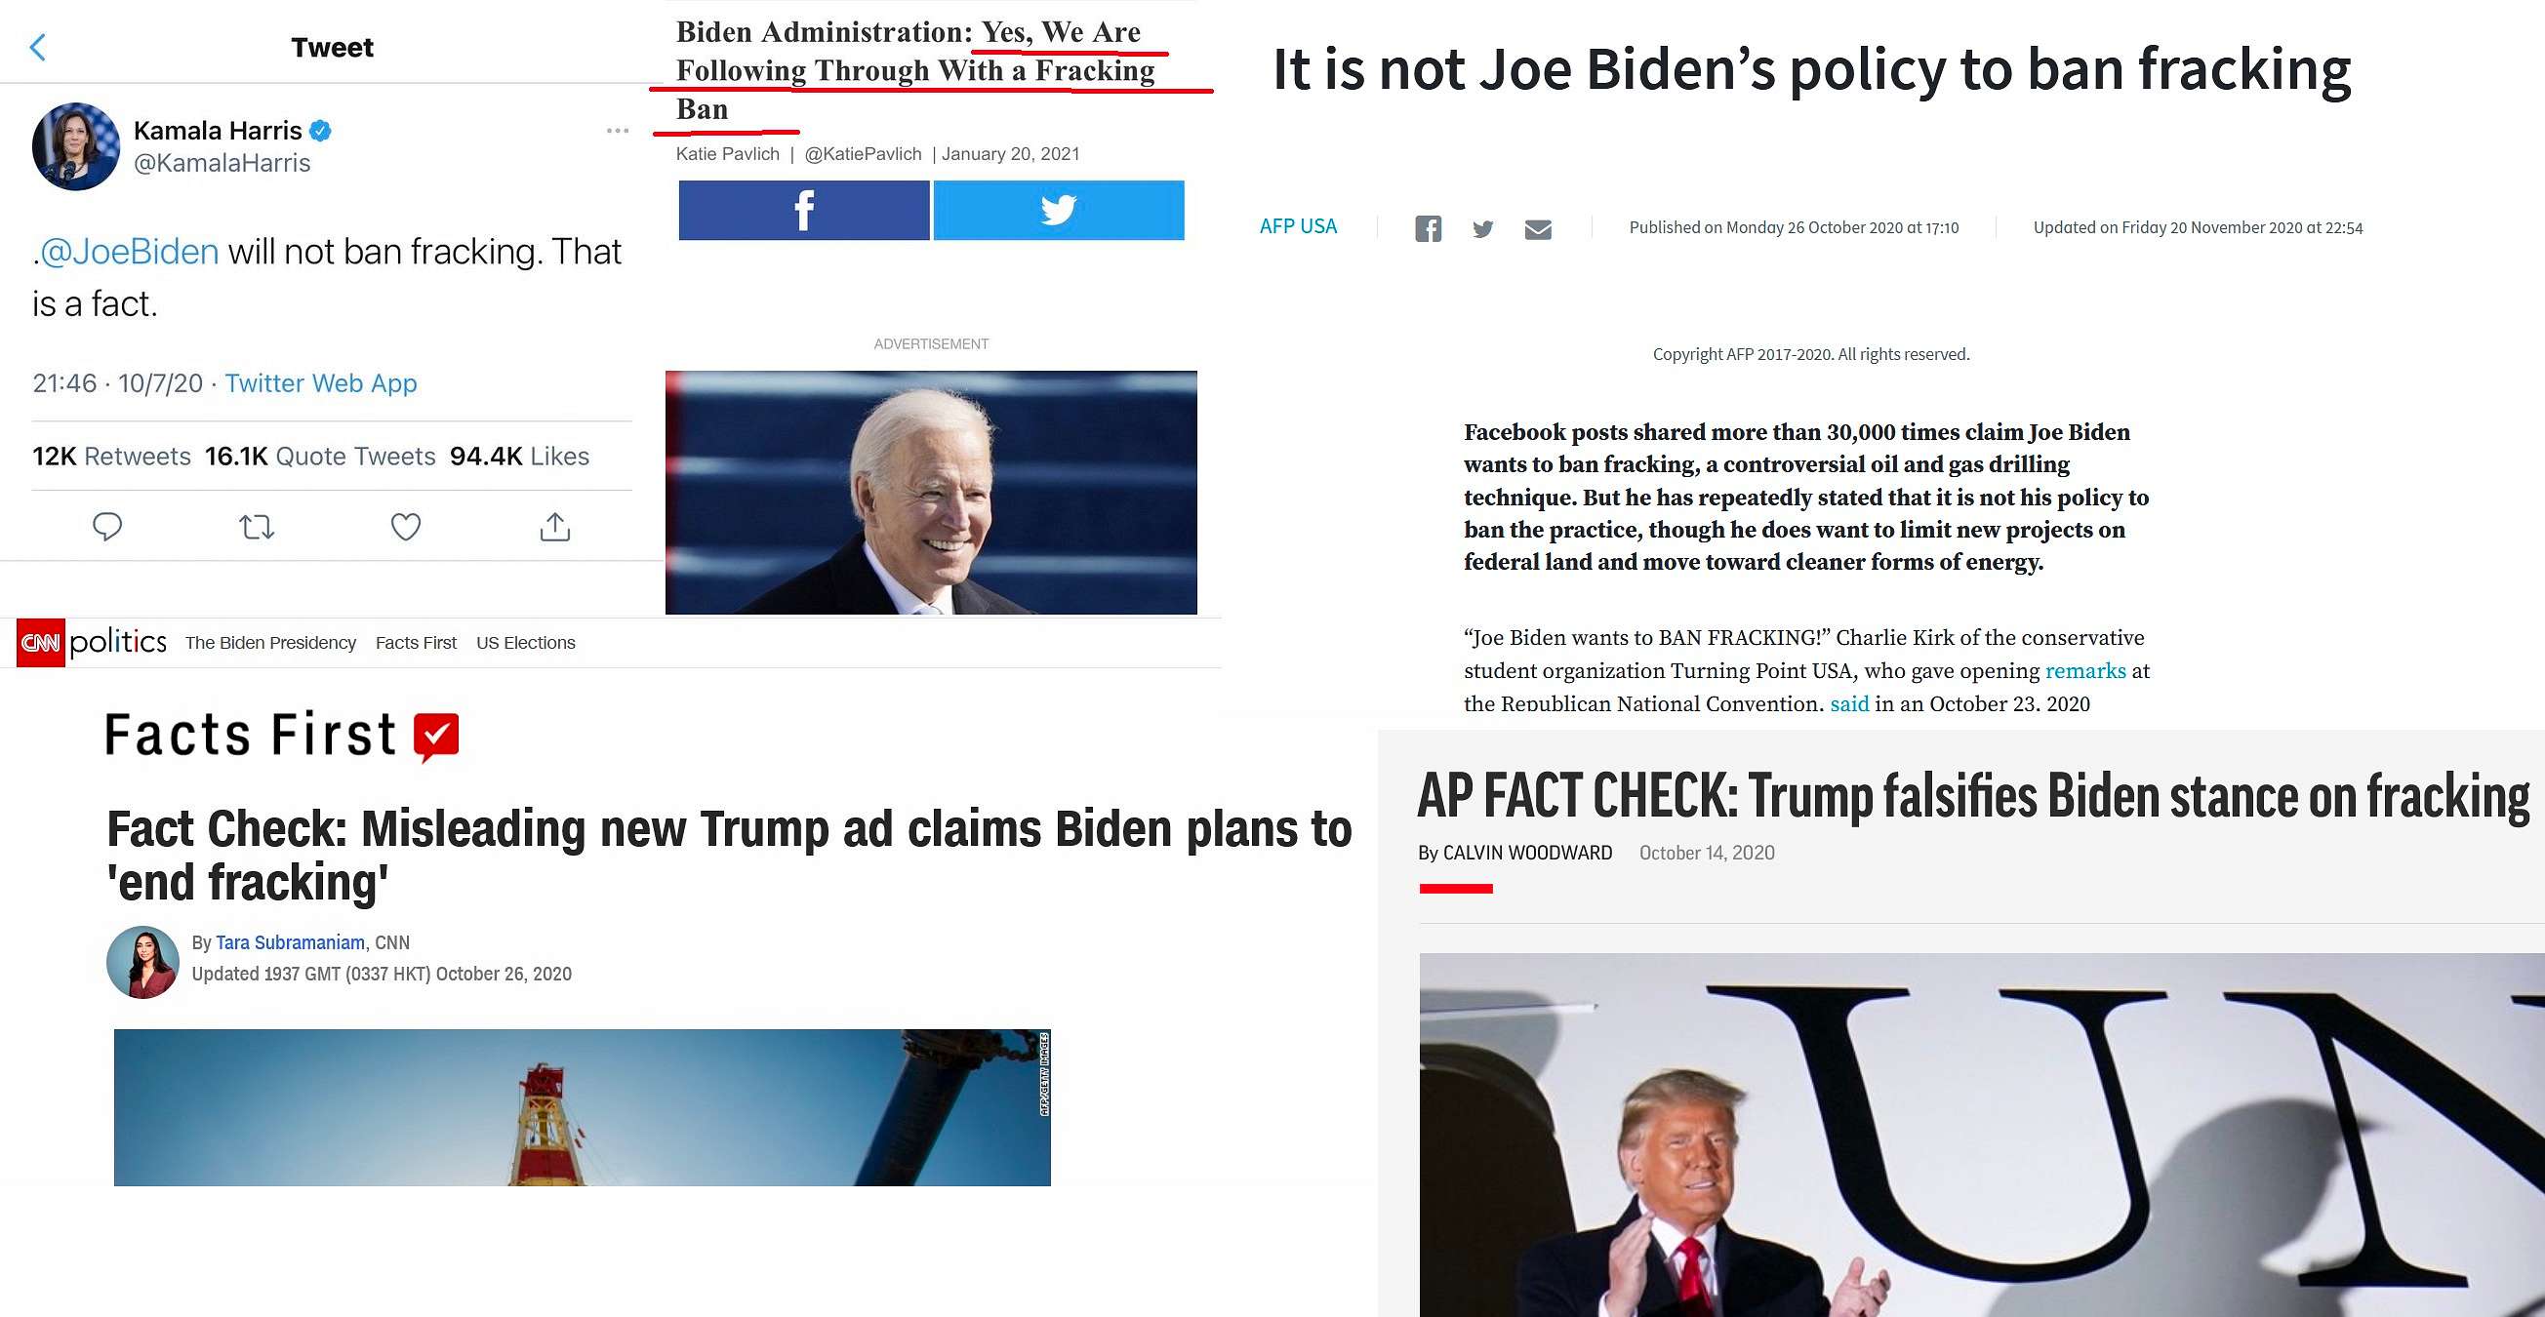
Task: Retweet using the retweet arrows icon
Action: [257, 527]
